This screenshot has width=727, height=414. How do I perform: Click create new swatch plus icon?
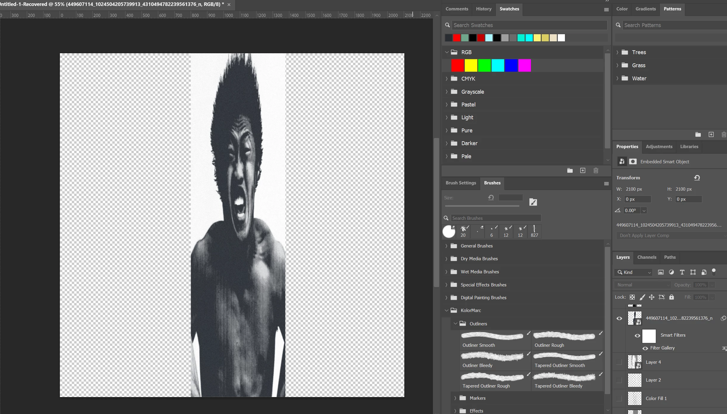coord(582,170)
